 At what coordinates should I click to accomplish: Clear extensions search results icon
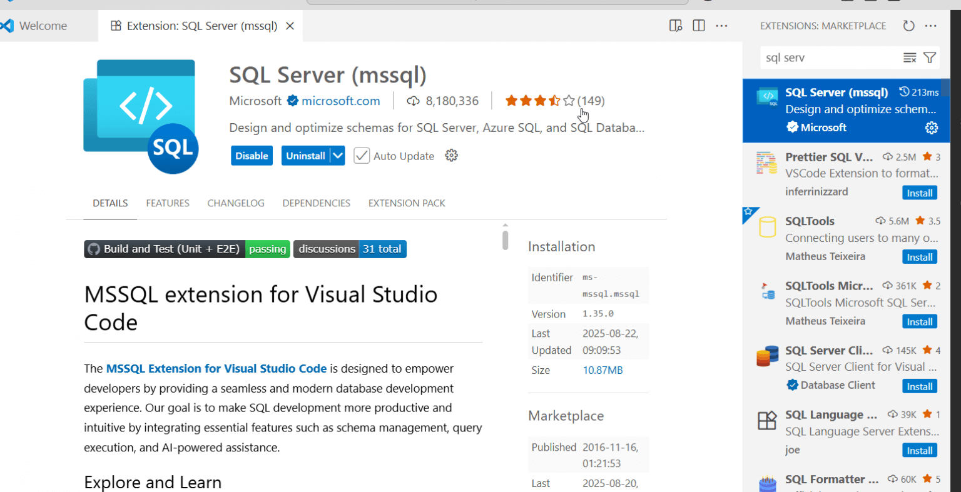click(910, 58)
